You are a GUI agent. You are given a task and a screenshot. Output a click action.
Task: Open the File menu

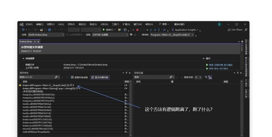coord(29,24)
